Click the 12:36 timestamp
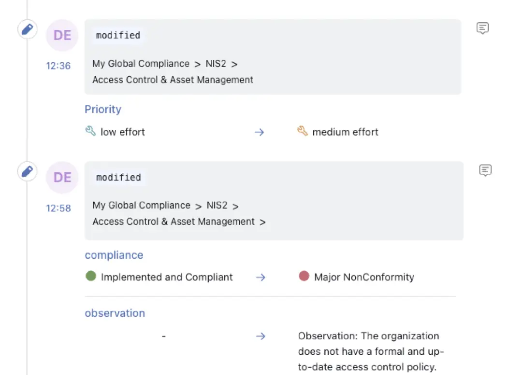 (x=58, y=66)
